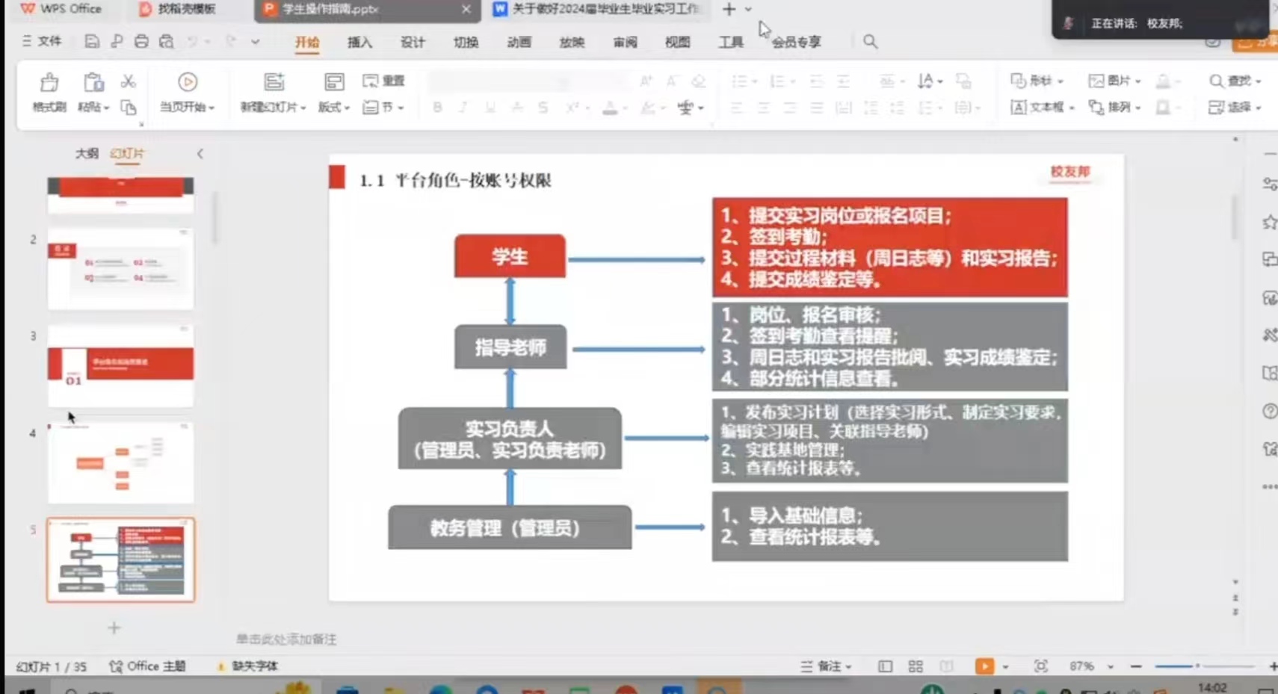Click the Cut scissors icon

pyautogui.click(x=129, y=81)
